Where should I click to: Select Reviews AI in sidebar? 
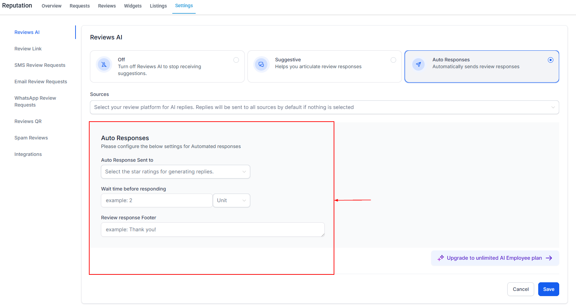click(x=27, y=32)
